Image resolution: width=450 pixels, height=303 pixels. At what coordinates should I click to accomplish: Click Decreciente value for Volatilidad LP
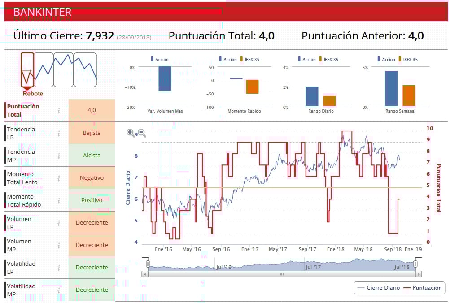pos(92,267)
